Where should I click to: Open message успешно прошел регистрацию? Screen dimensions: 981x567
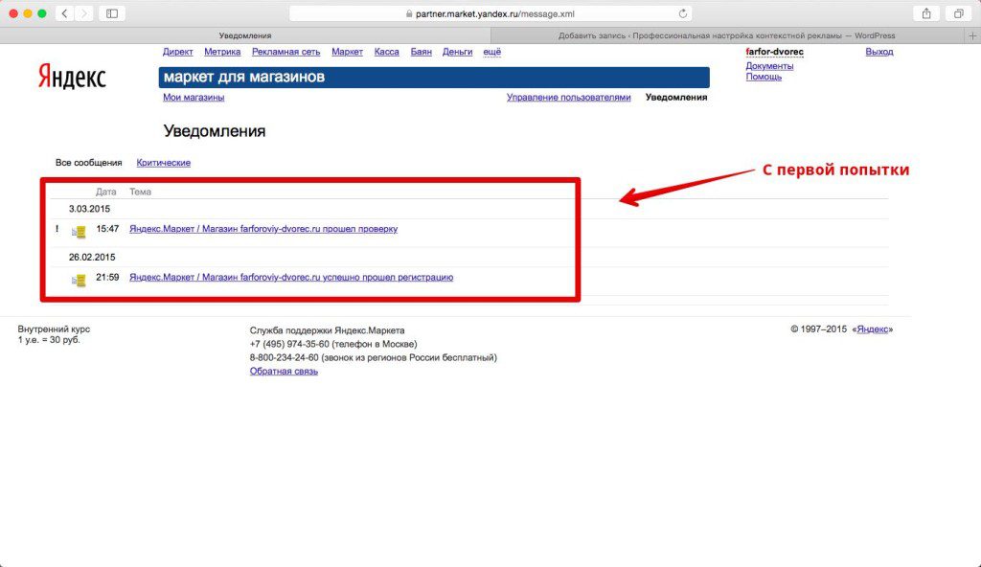pyautogui.click(x=291, y=277)
